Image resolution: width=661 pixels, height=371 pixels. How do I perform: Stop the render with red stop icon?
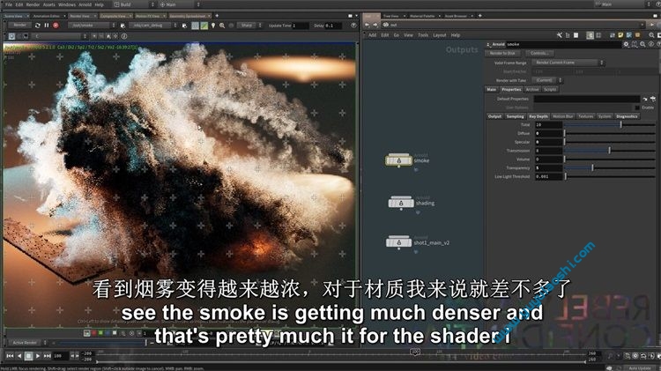[56, 26]
